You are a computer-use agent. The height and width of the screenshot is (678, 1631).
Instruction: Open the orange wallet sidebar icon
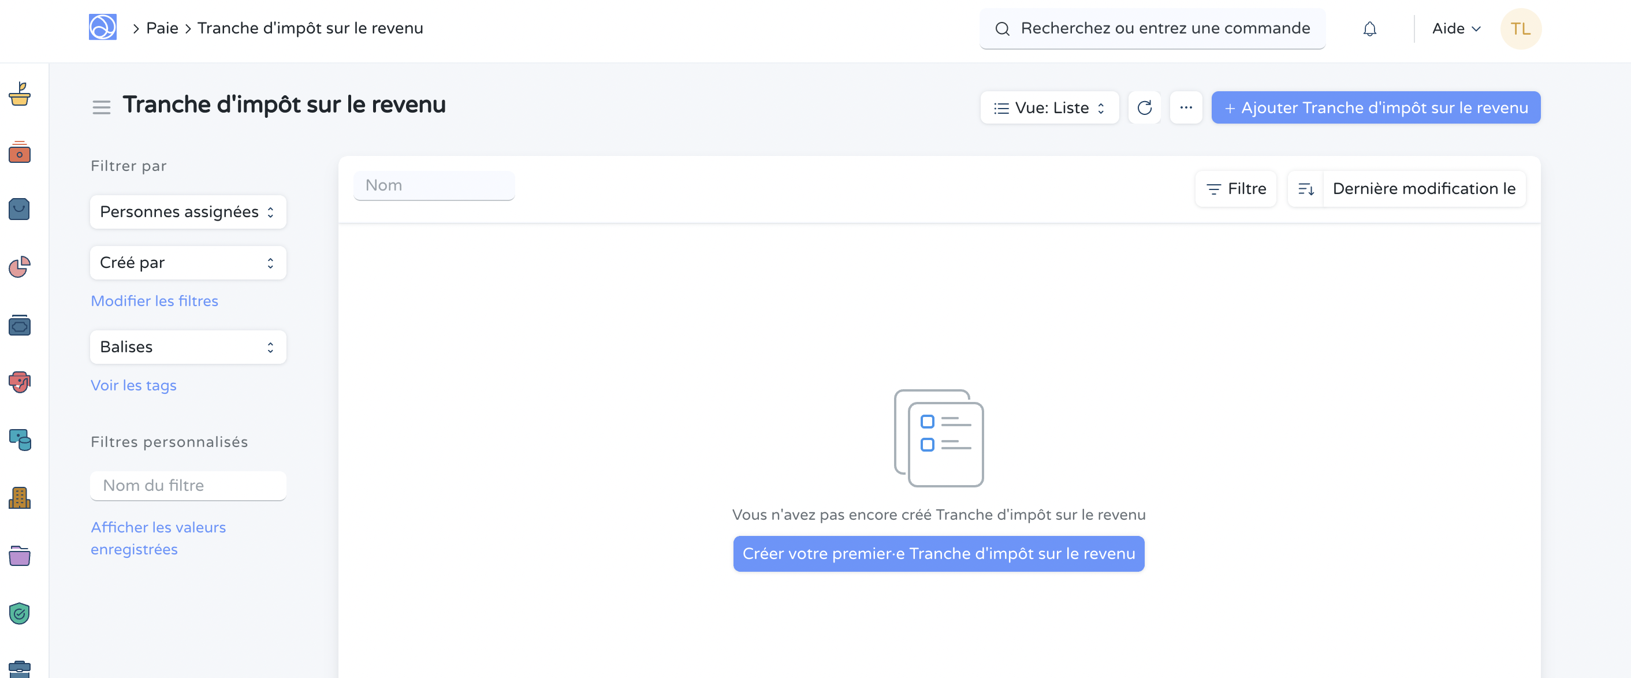(20, 152)
